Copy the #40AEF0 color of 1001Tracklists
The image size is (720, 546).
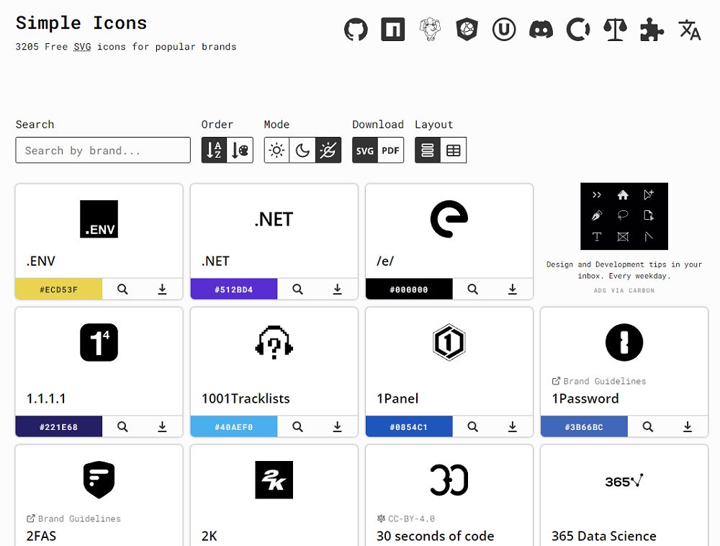pyautogui.click(x=234, y=426)
